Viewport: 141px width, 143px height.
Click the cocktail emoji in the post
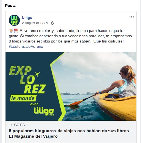[x=11, y=31]
